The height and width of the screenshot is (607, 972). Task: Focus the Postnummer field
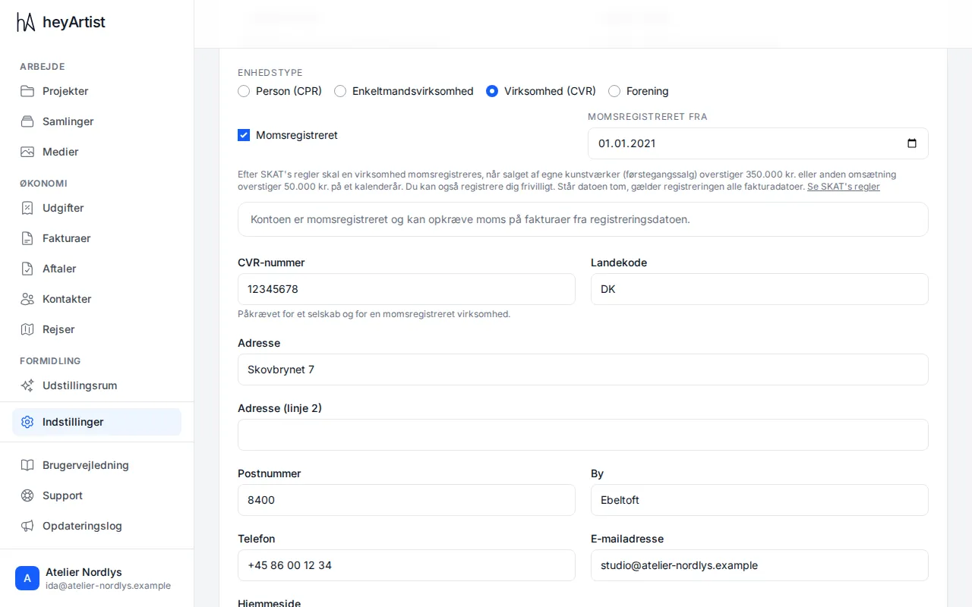[x=406, y=500]
